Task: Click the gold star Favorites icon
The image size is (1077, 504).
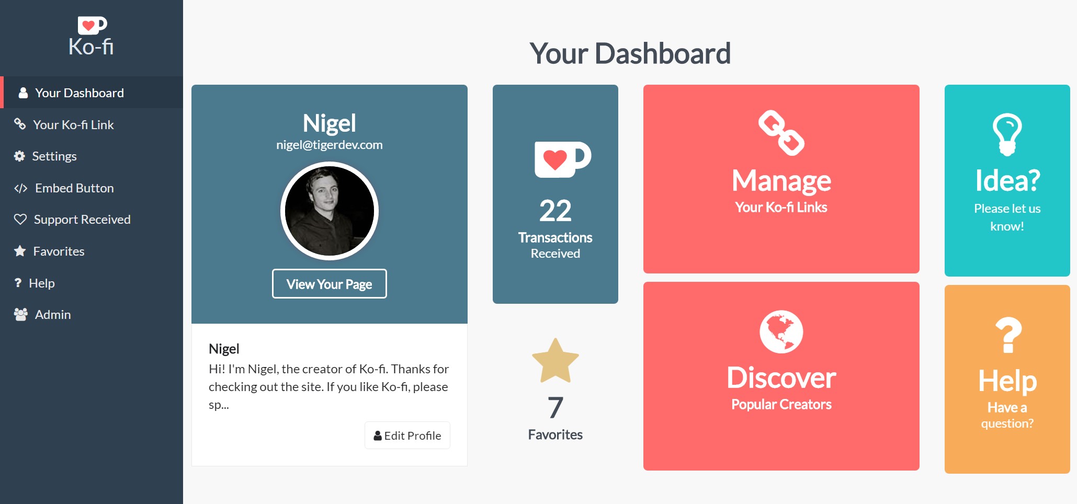Action: [x=555, y=361]
